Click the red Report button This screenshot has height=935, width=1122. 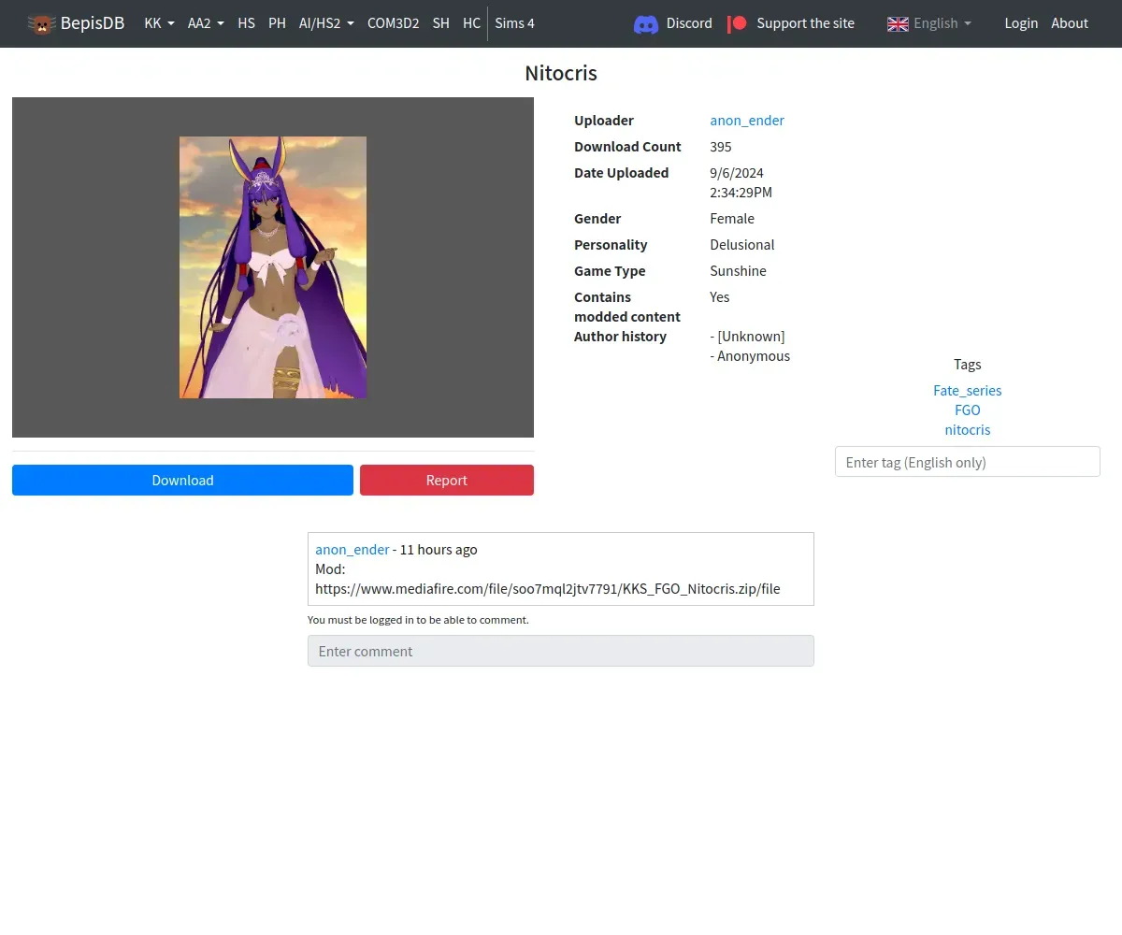(x=447, y=480)
